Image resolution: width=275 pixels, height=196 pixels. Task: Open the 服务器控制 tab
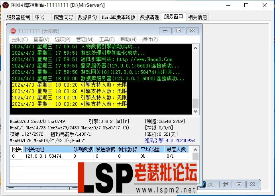coord(18,17)
